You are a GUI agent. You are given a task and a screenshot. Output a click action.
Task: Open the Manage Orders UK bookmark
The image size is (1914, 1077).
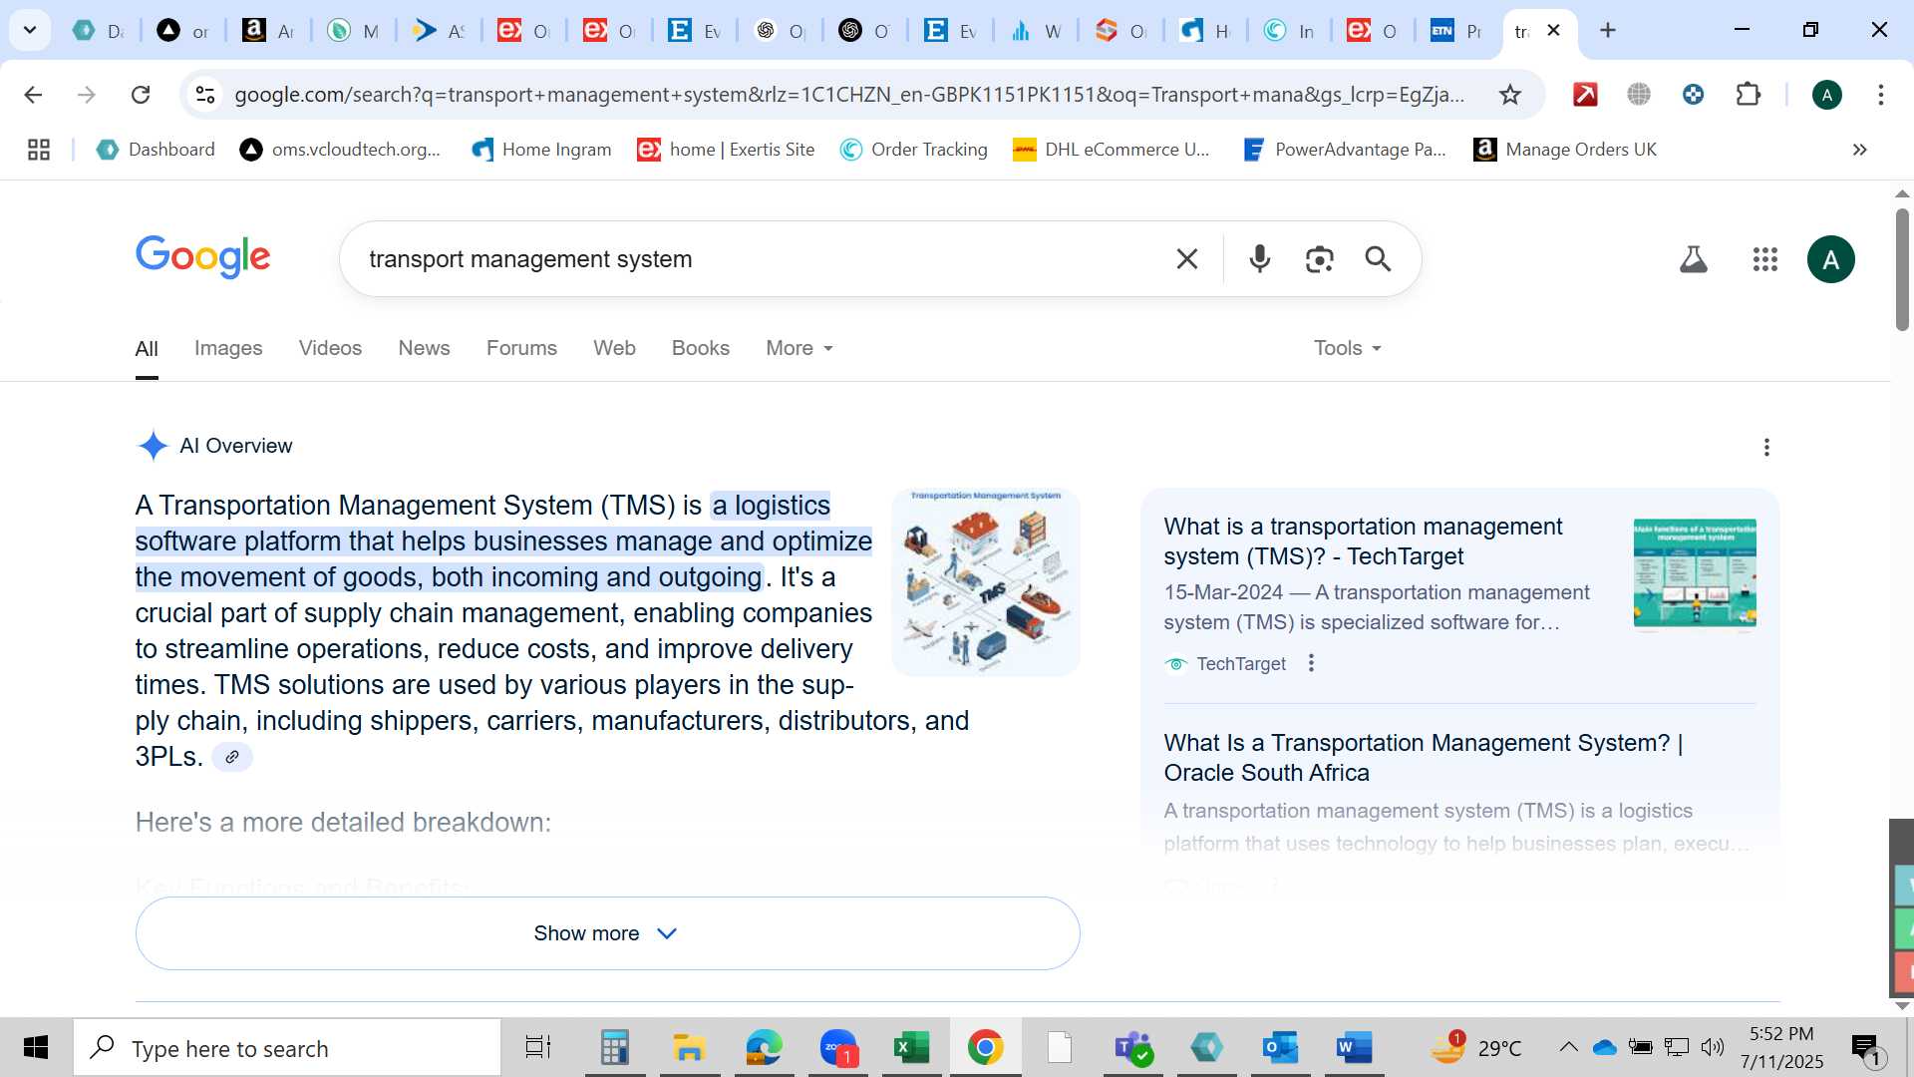point(1565,150)
